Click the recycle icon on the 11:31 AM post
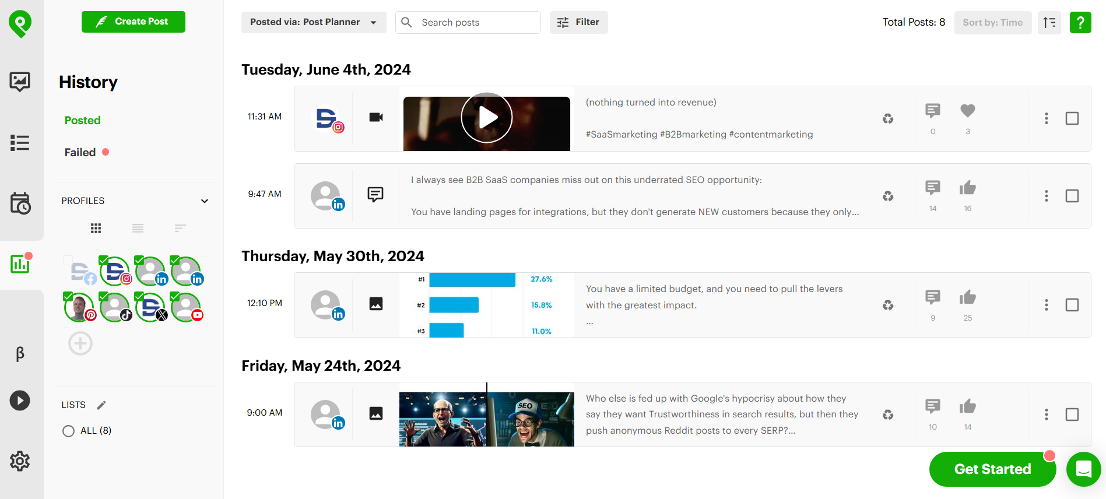 point(888,119)
